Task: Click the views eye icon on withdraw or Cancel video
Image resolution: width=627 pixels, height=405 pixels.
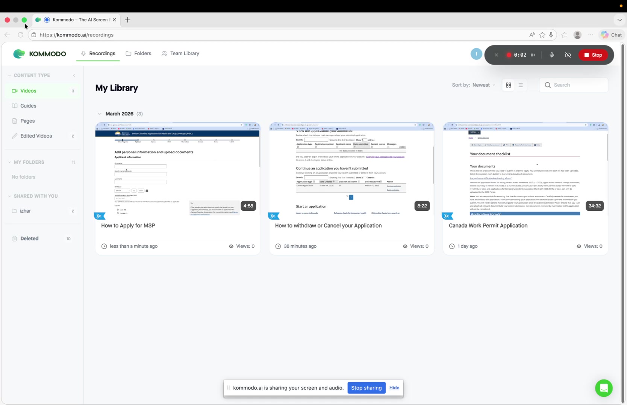Action: pyautogui.click(x=405, y=246)
